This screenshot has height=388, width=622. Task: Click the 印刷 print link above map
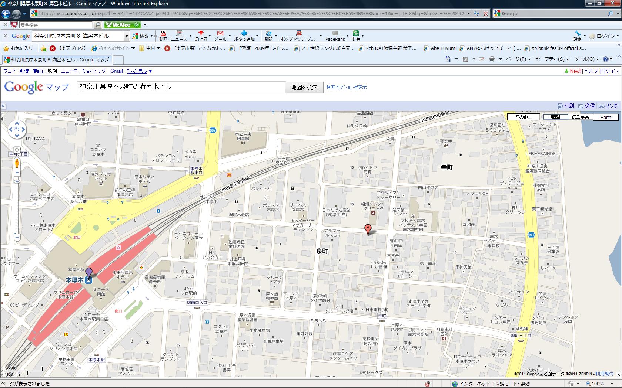(566, 106)
